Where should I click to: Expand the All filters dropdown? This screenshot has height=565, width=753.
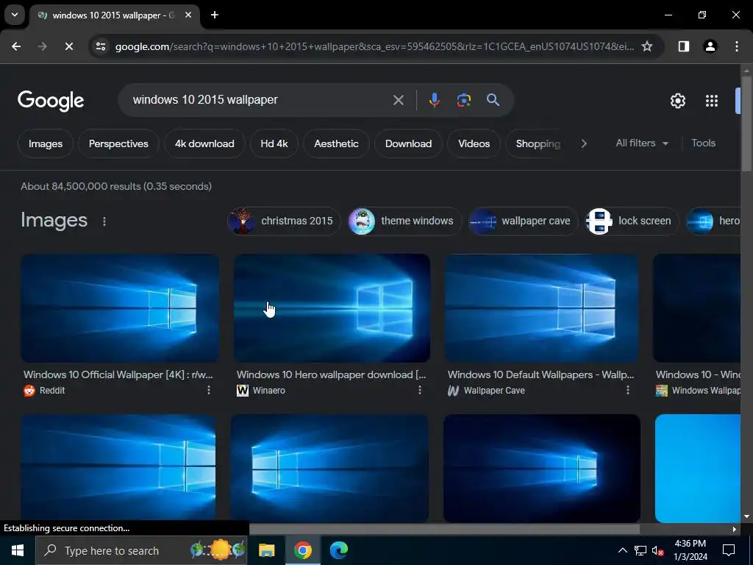pos(642,143)
